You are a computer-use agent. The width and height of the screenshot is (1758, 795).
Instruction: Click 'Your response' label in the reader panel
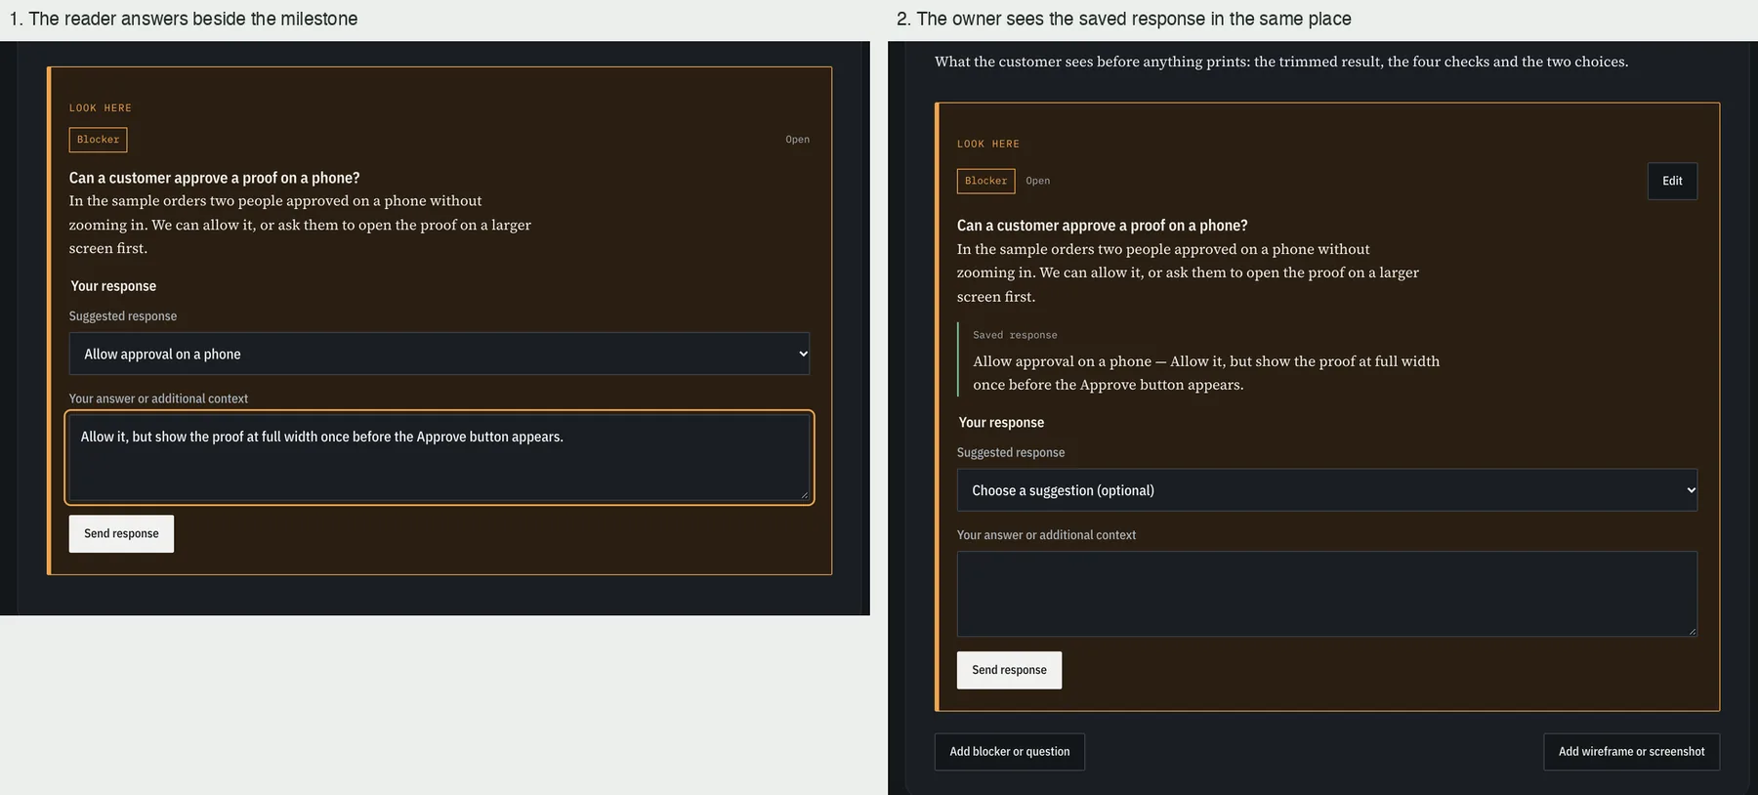tap(113, 286)
